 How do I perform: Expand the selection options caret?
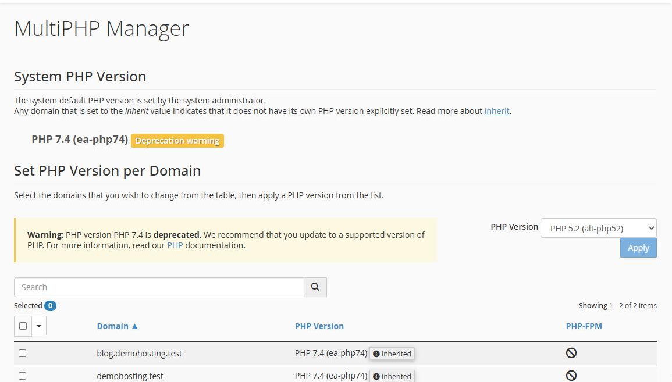(39, 326)
